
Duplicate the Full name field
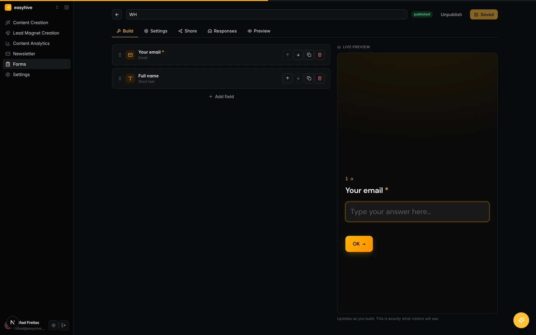[x=309, y=78]
